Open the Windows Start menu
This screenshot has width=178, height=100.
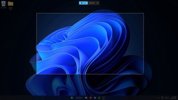[x=72, y=98]
